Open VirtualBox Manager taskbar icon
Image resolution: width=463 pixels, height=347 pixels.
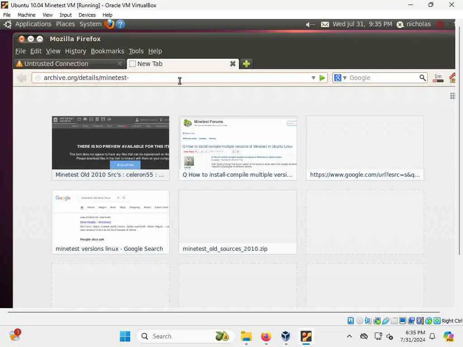click(x=286, y=336)
